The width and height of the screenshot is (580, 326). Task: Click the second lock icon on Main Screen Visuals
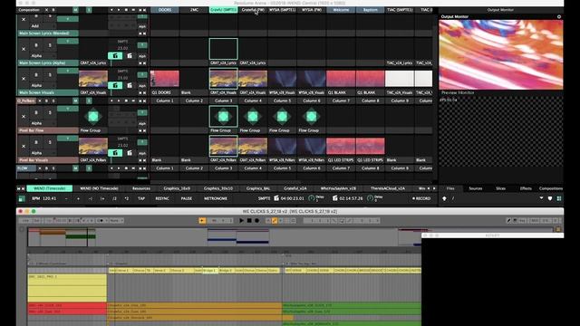[130, 85]
